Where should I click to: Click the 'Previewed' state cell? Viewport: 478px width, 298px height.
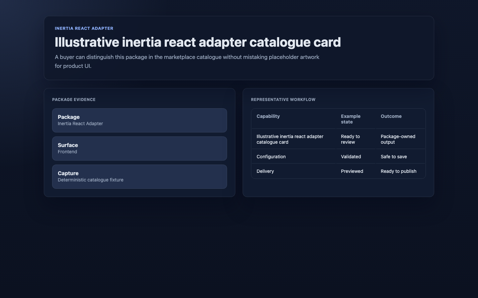tap(356, 171)
